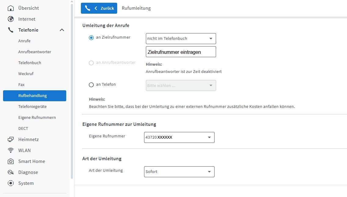Click the blue Zurück button

99,8
